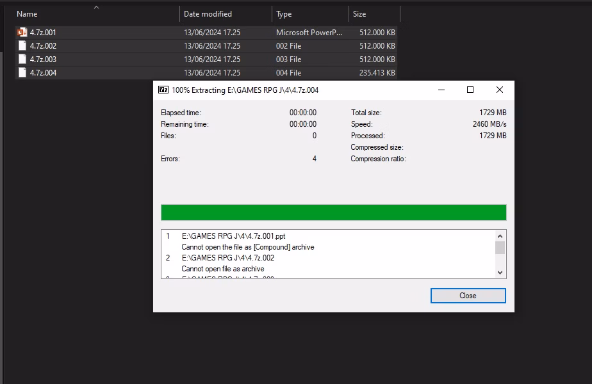Click the sort direction arrow above Name
This screenshot has height=384, width=592.
[x=96, y=7]
